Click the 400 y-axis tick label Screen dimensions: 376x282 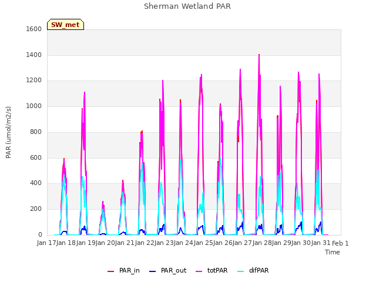pyautogui.click(x=36, y=183)
